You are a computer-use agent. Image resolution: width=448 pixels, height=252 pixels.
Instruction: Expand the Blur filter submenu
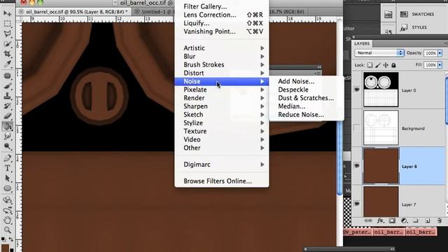pyautogui.click(x=222, y=56)
